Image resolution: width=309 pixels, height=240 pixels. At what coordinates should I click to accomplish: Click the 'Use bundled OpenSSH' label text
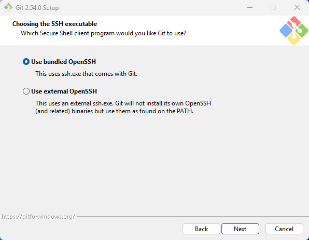[63, 62]
